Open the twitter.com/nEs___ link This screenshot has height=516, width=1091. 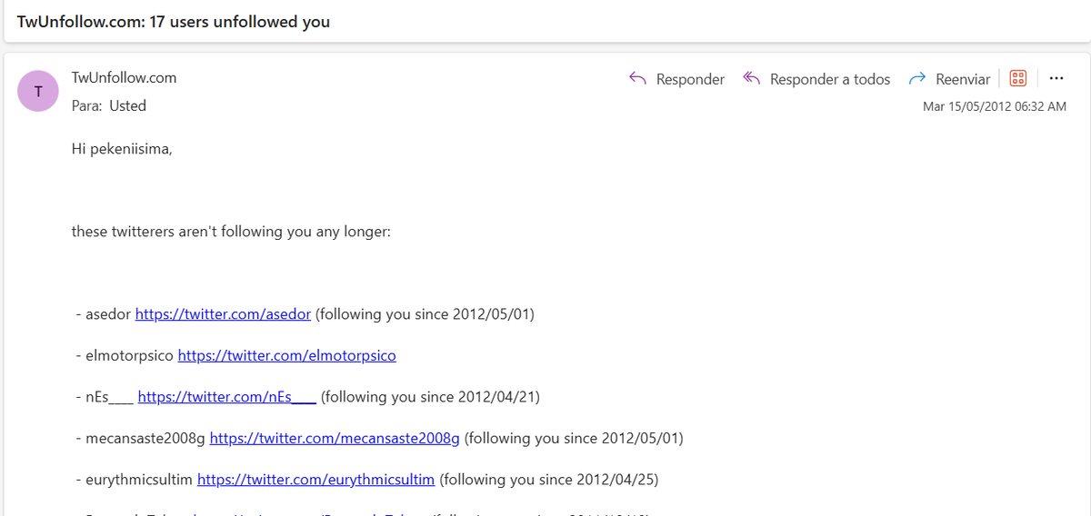[227, 396]
